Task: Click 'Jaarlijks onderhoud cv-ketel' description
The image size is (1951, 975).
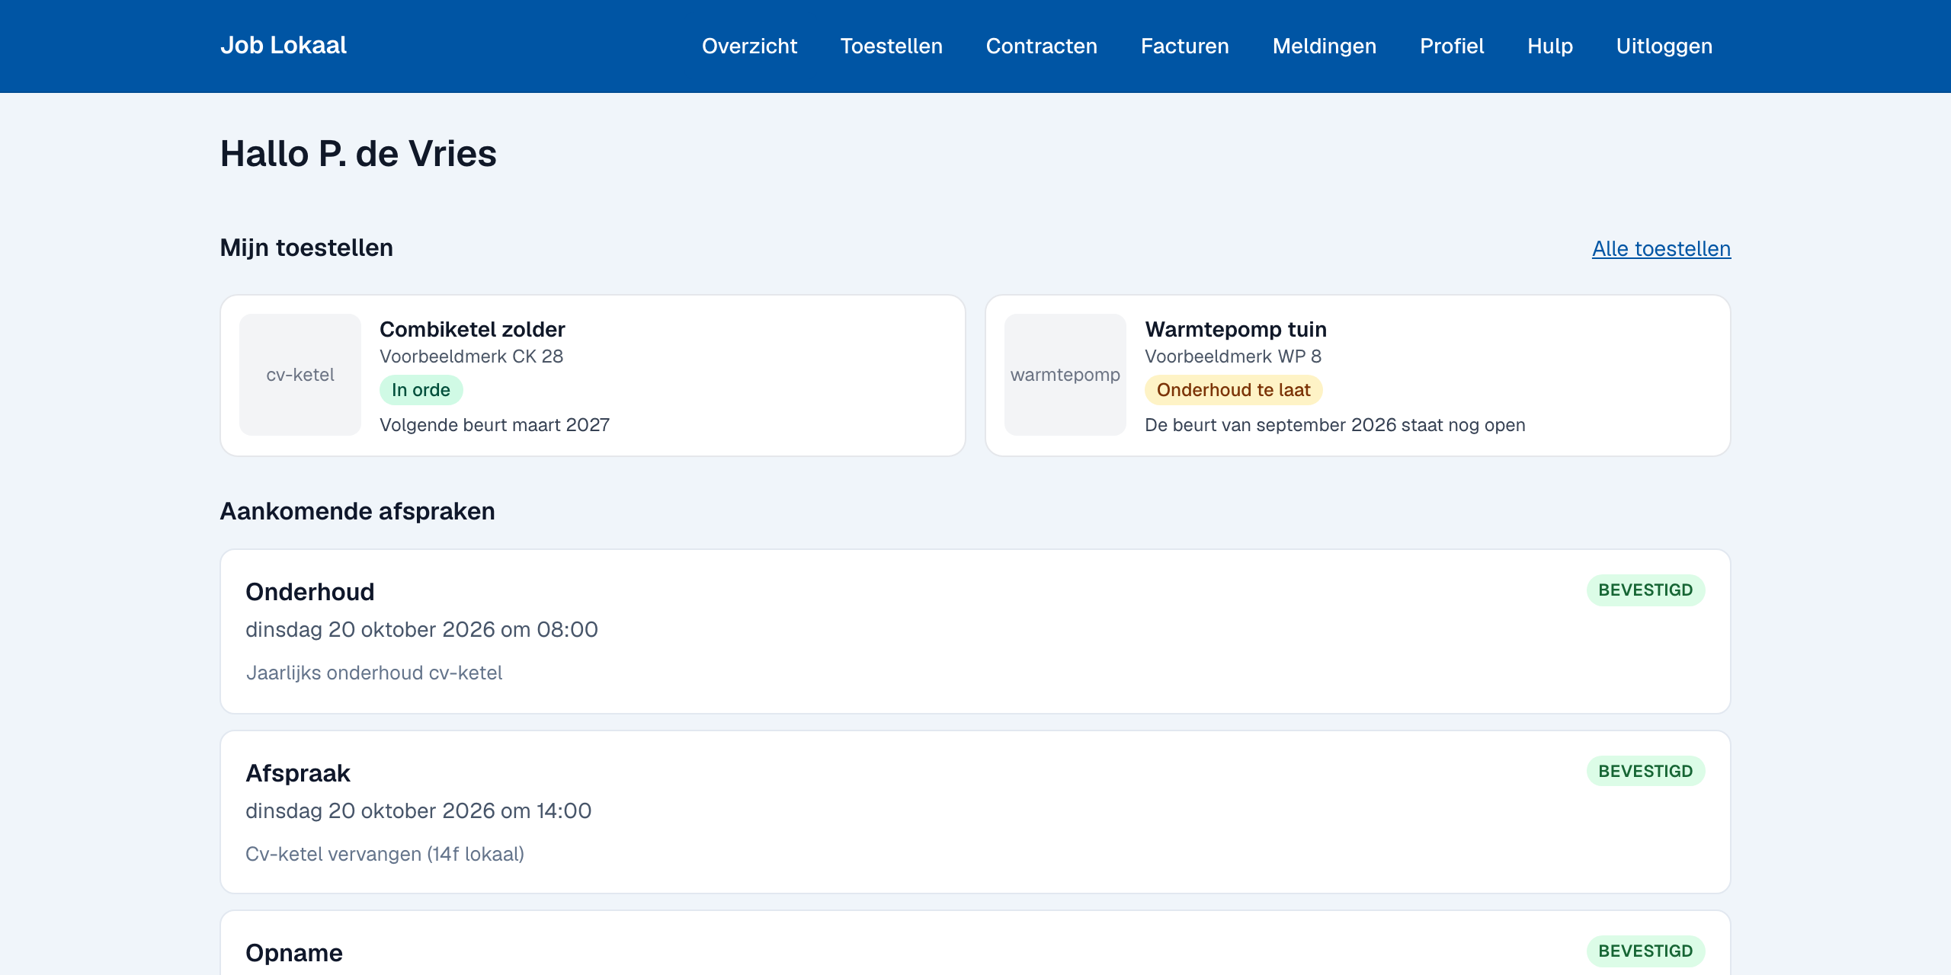Action: [x=373, y=673]
